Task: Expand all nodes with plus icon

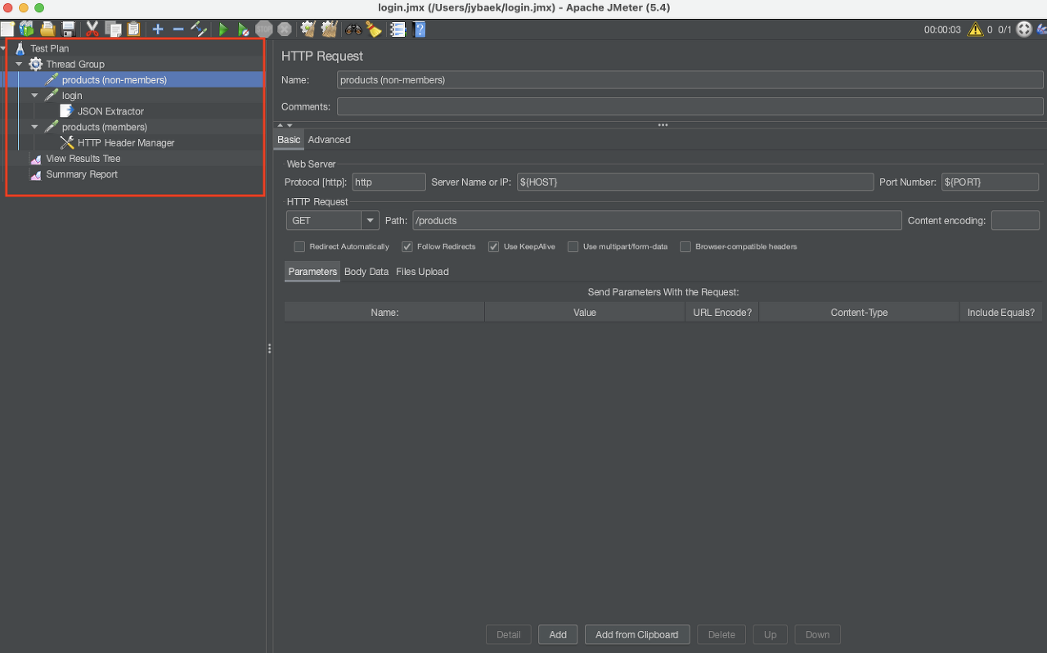Action: point(158,29)
